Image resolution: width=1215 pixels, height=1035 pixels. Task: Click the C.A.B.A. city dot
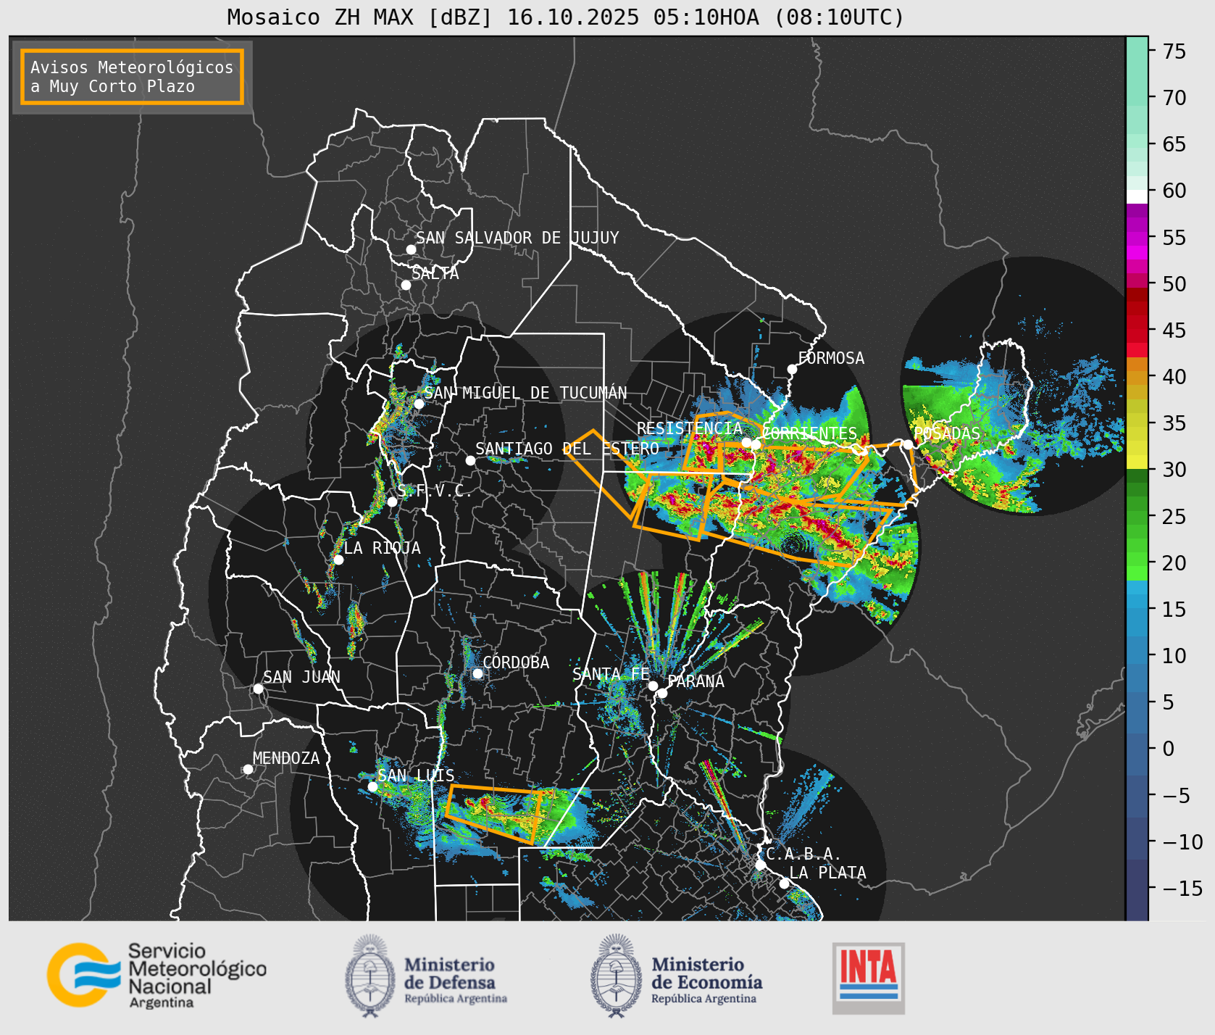[760, 865]
